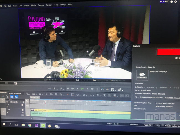Toggle the Audio Mixer icon

point(127,96)
